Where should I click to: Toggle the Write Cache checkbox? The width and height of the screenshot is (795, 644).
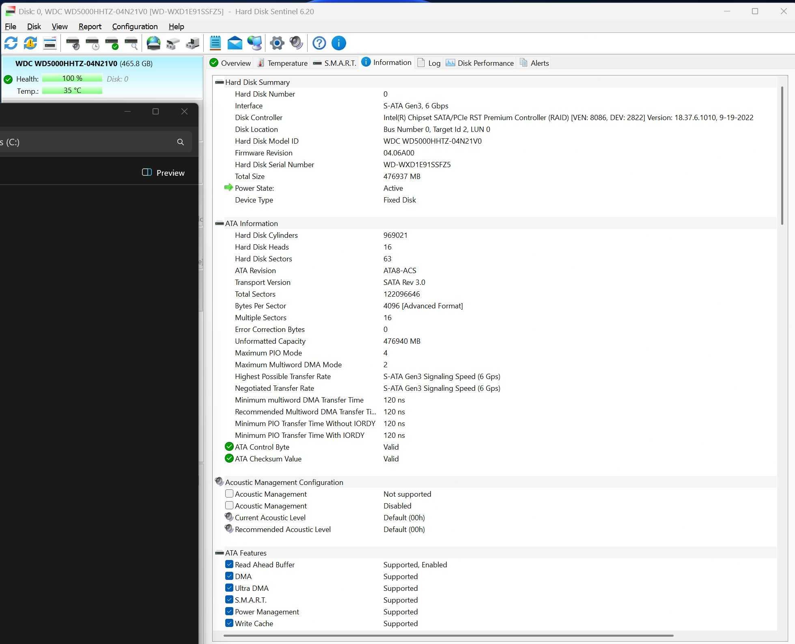(229, 623)
